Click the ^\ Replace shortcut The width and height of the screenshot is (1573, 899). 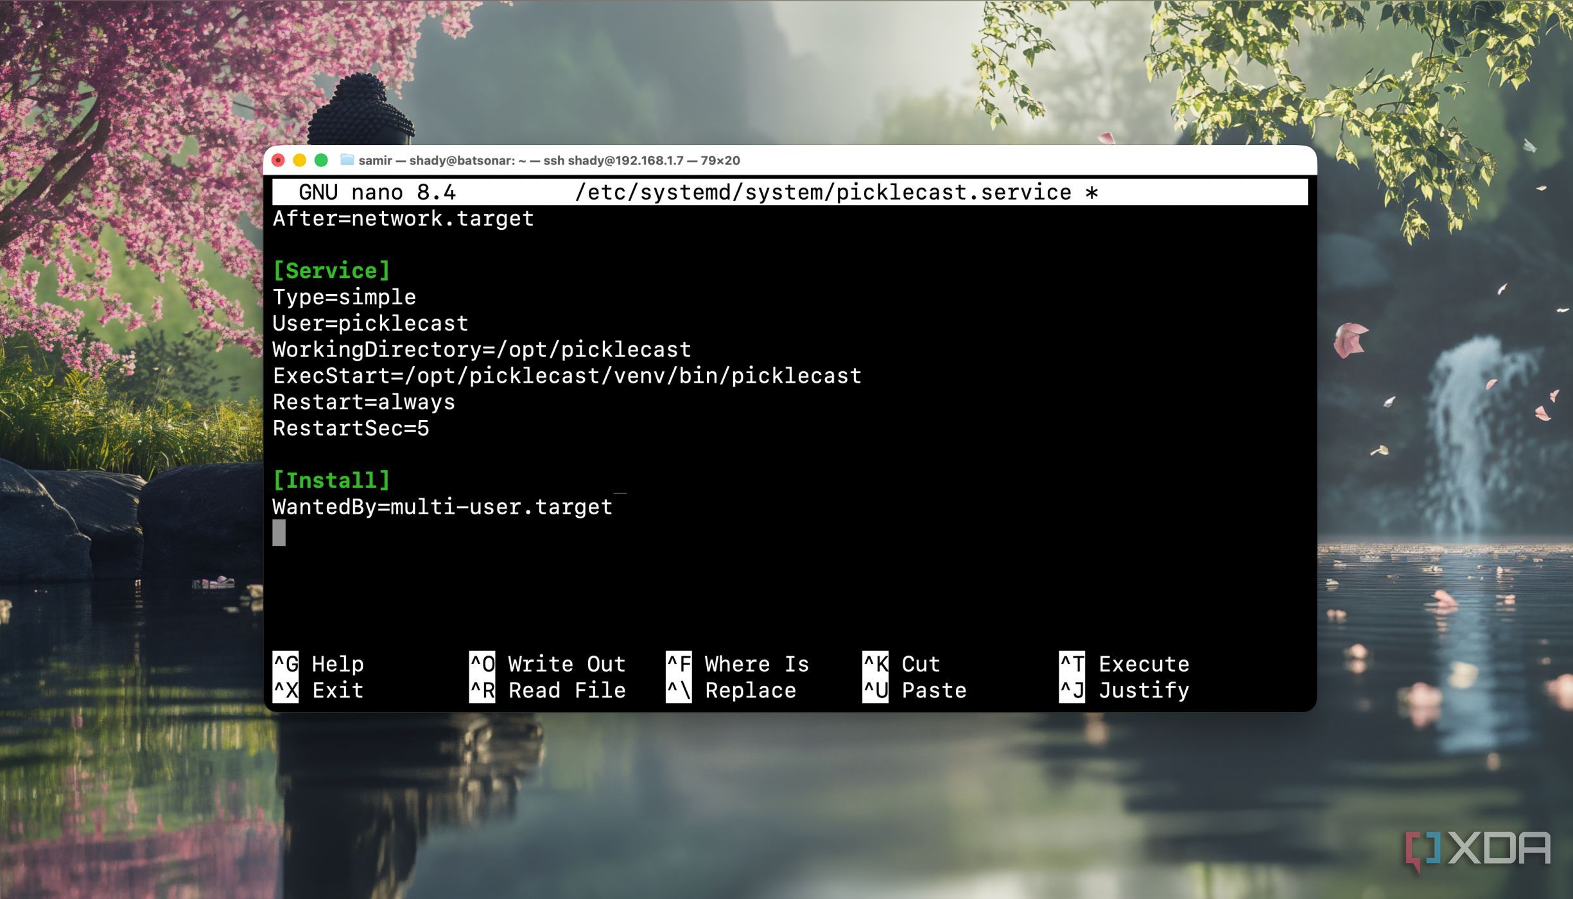tap(731, 690)
